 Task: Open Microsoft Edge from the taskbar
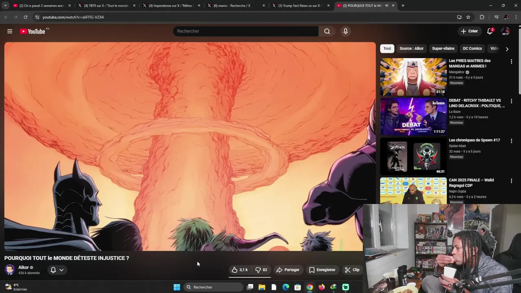(x=286, y=287)
